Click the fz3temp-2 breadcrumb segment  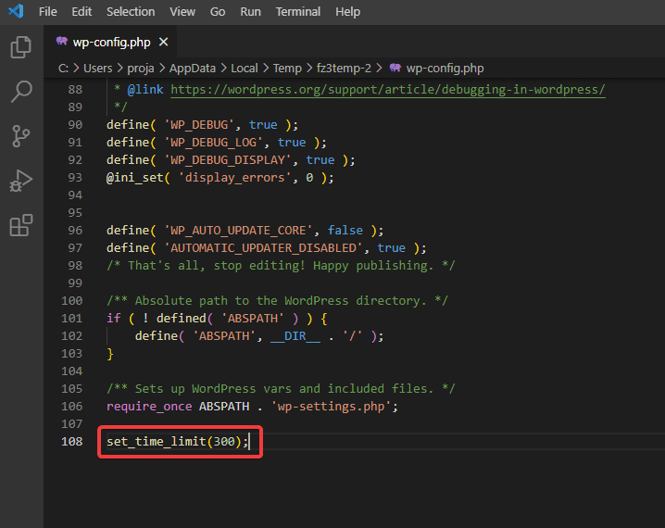coord(344,68)
